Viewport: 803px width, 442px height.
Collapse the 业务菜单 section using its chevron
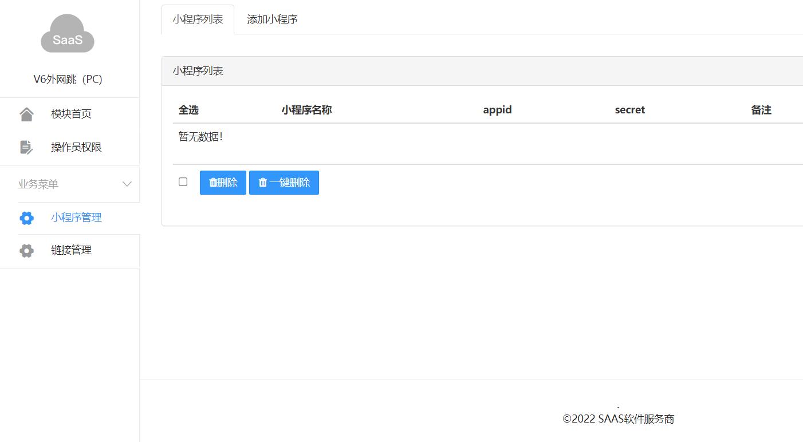coord(127,184)
